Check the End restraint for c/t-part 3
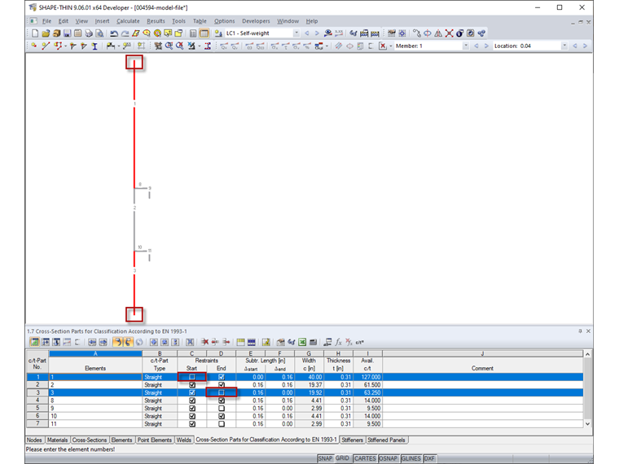The width and height of the screenshot is (619, 464). tap(222, 392)
